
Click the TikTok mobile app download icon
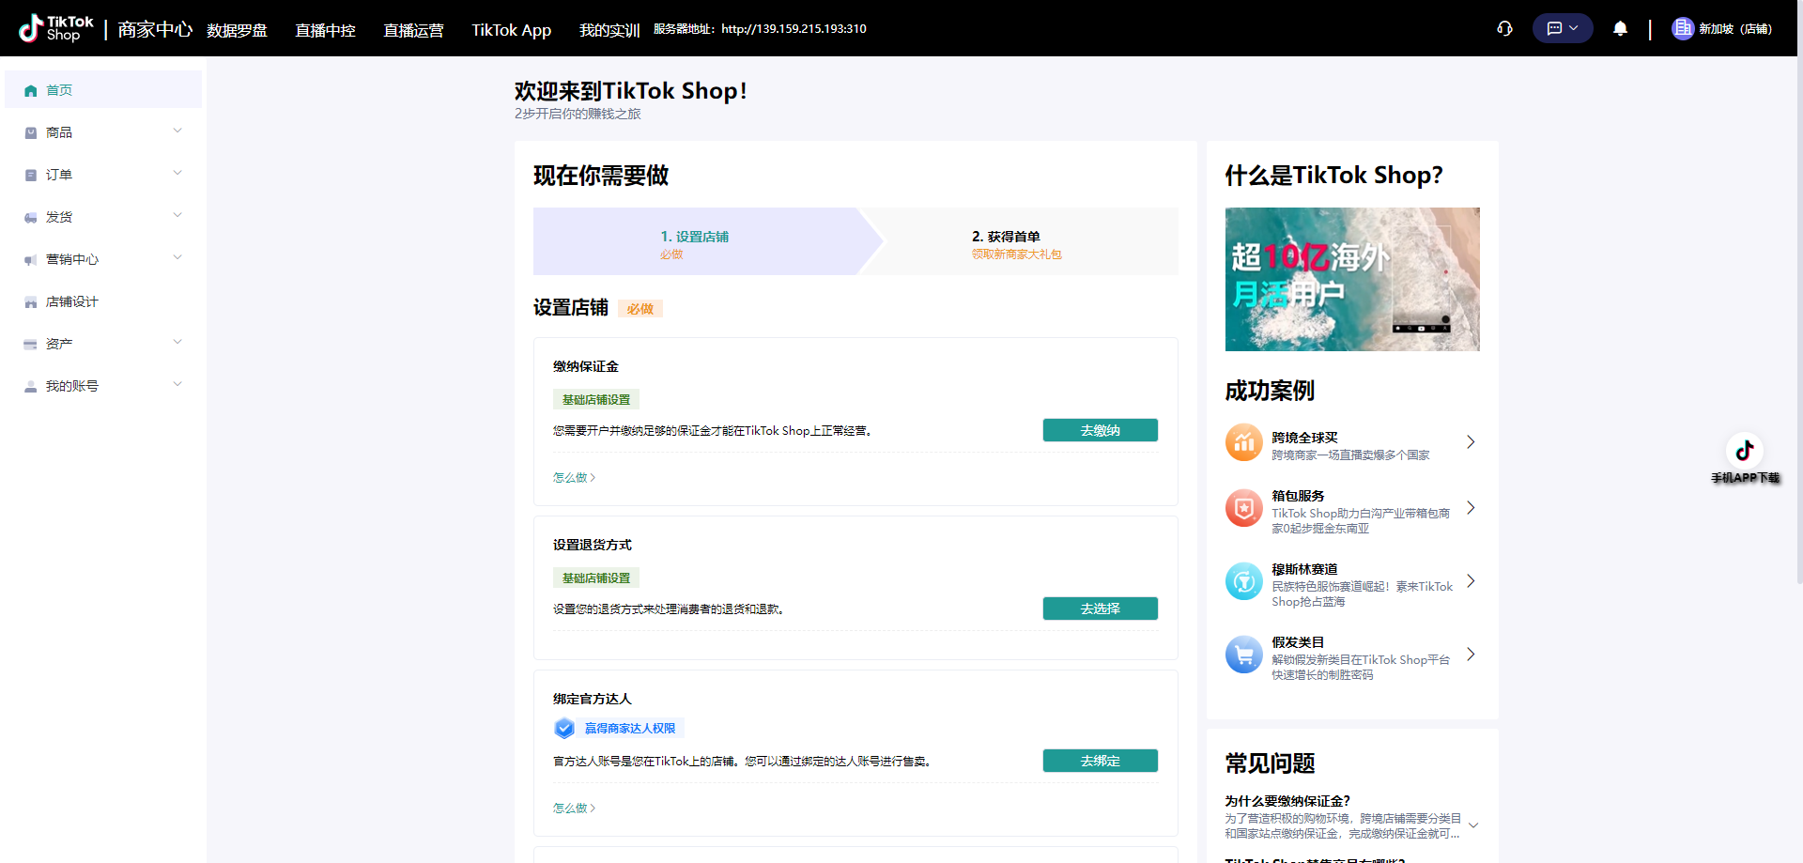point(1744,451)
